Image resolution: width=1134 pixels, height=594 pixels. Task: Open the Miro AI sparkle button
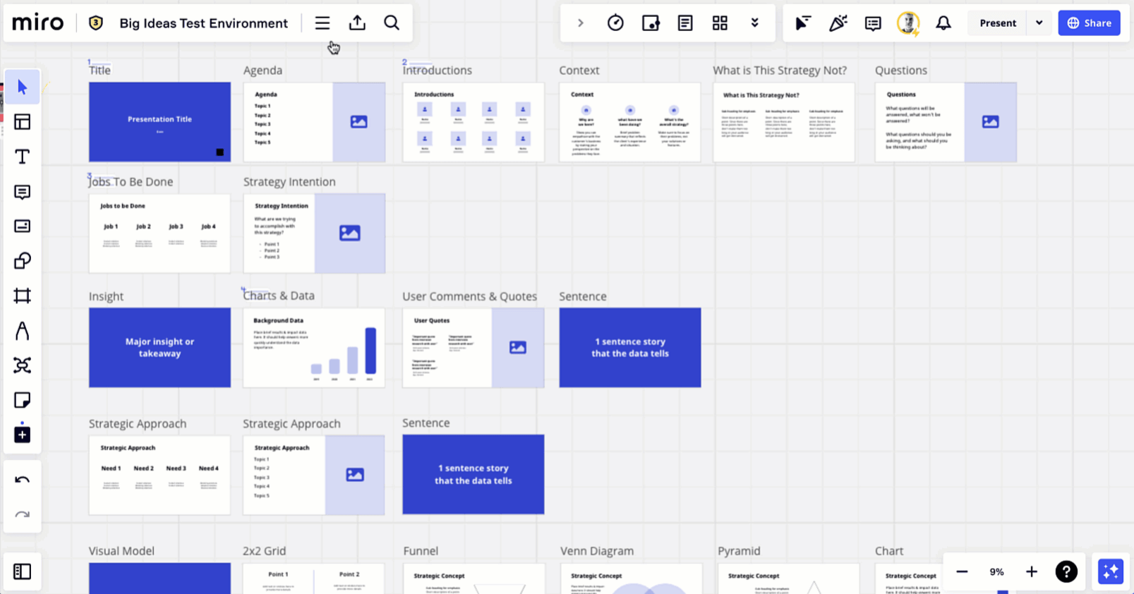click(x=1111, y=571)
